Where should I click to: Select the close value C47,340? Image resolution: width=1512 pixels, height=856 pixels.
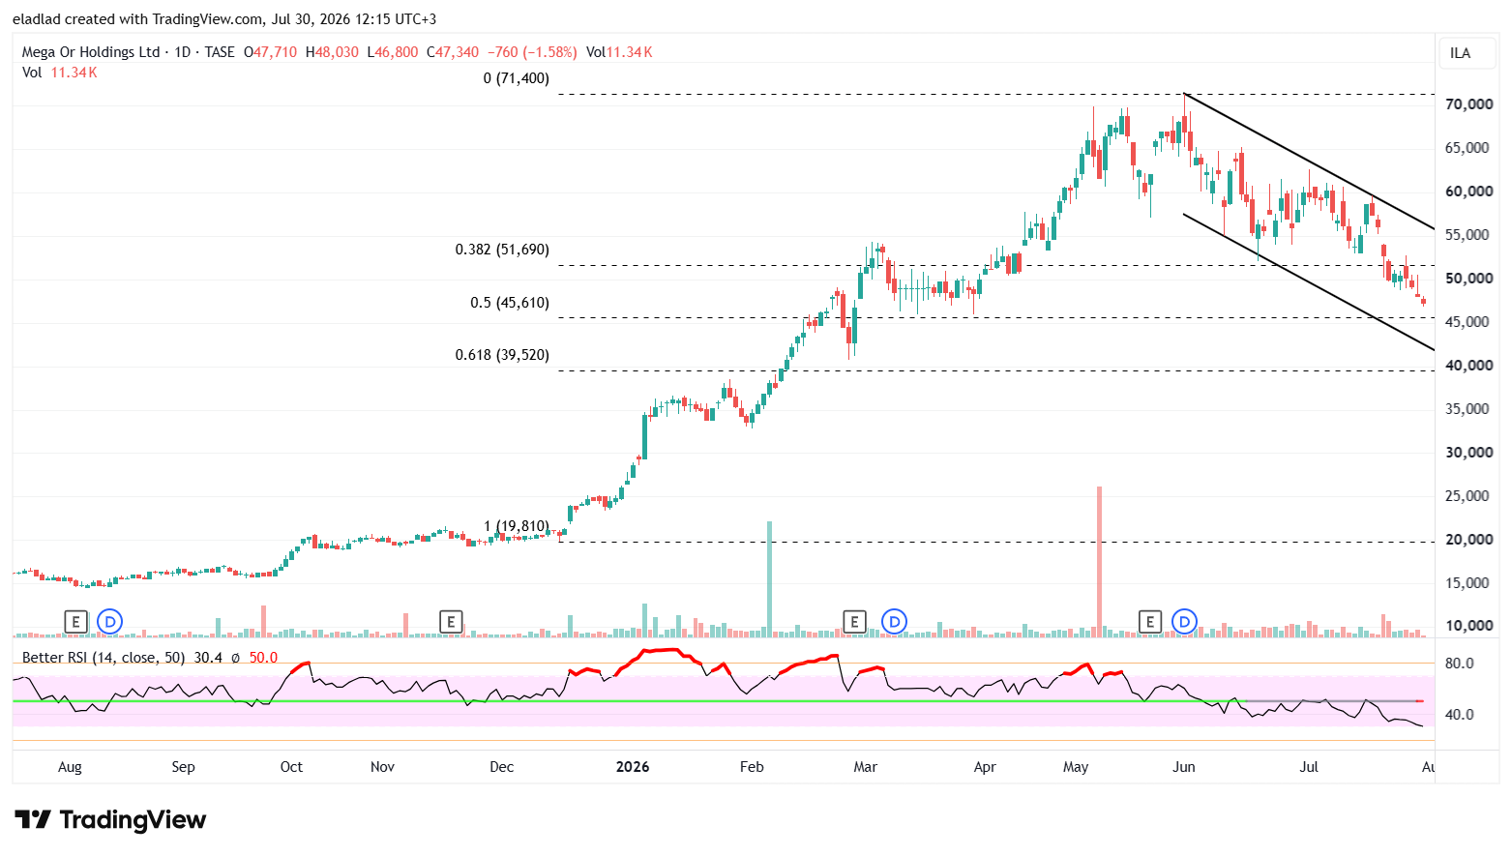tap(453, 52)
